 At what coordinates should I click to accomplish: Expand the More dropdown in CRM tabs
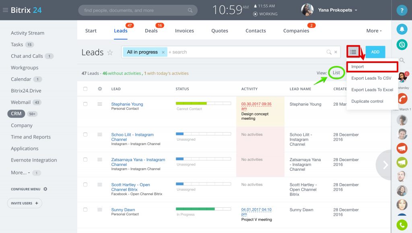pyautogui.click(x=374, y=31)
